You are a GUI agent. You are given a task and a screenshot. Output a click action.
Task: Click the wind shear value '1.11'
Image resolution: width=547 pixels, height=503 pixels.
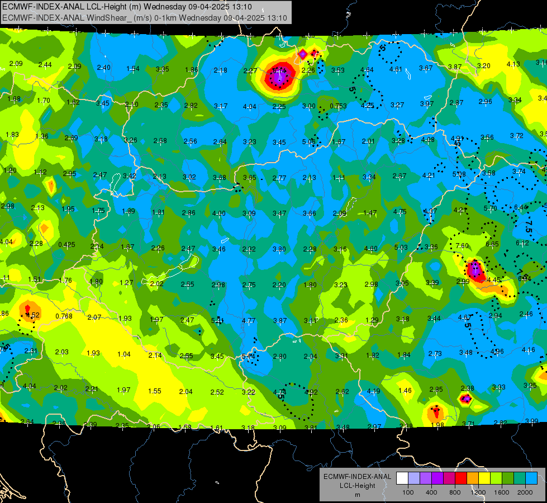point(339,177)
